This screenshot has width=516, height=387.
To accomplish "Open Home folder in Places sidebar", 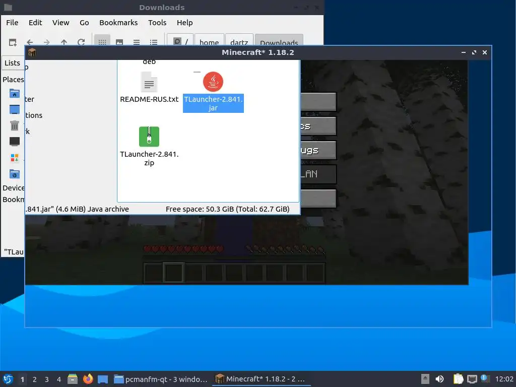I will (14, 94).
